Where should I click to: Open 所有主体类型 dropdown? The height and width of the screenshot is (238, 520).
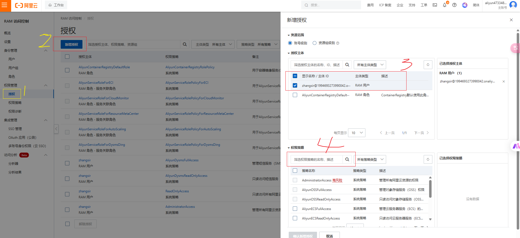click(x=370, y=65)
